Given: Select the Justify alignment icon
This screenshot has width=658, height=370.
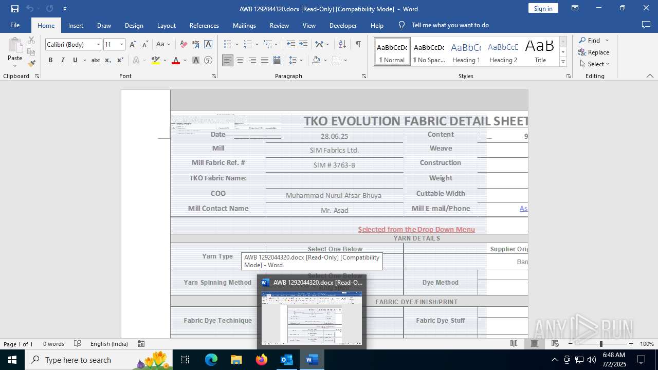Looking at the screenshot, I should pyautogui.click(x=264, y=60).
